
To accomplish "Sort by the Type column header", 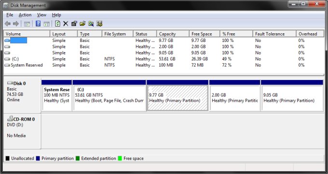I will click(90, 34).
